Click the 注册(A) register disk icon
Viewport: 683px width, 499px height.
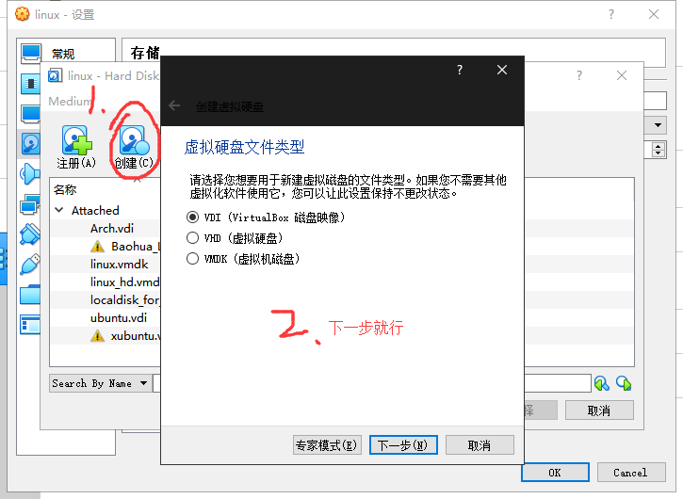coord(76,142)
